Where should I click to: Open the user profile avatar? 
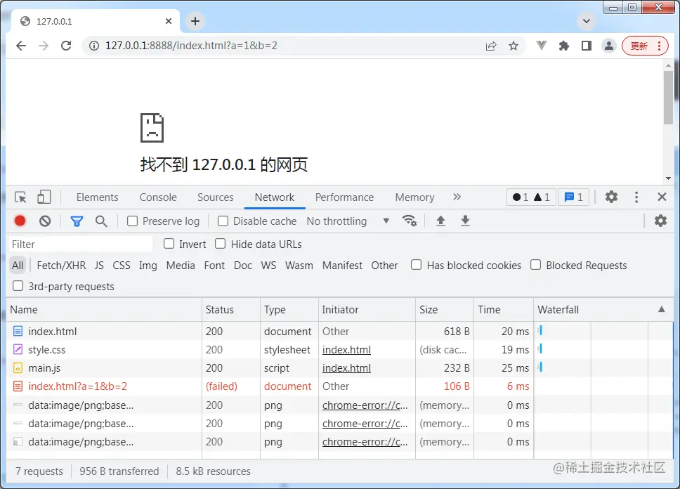[609, 46]
